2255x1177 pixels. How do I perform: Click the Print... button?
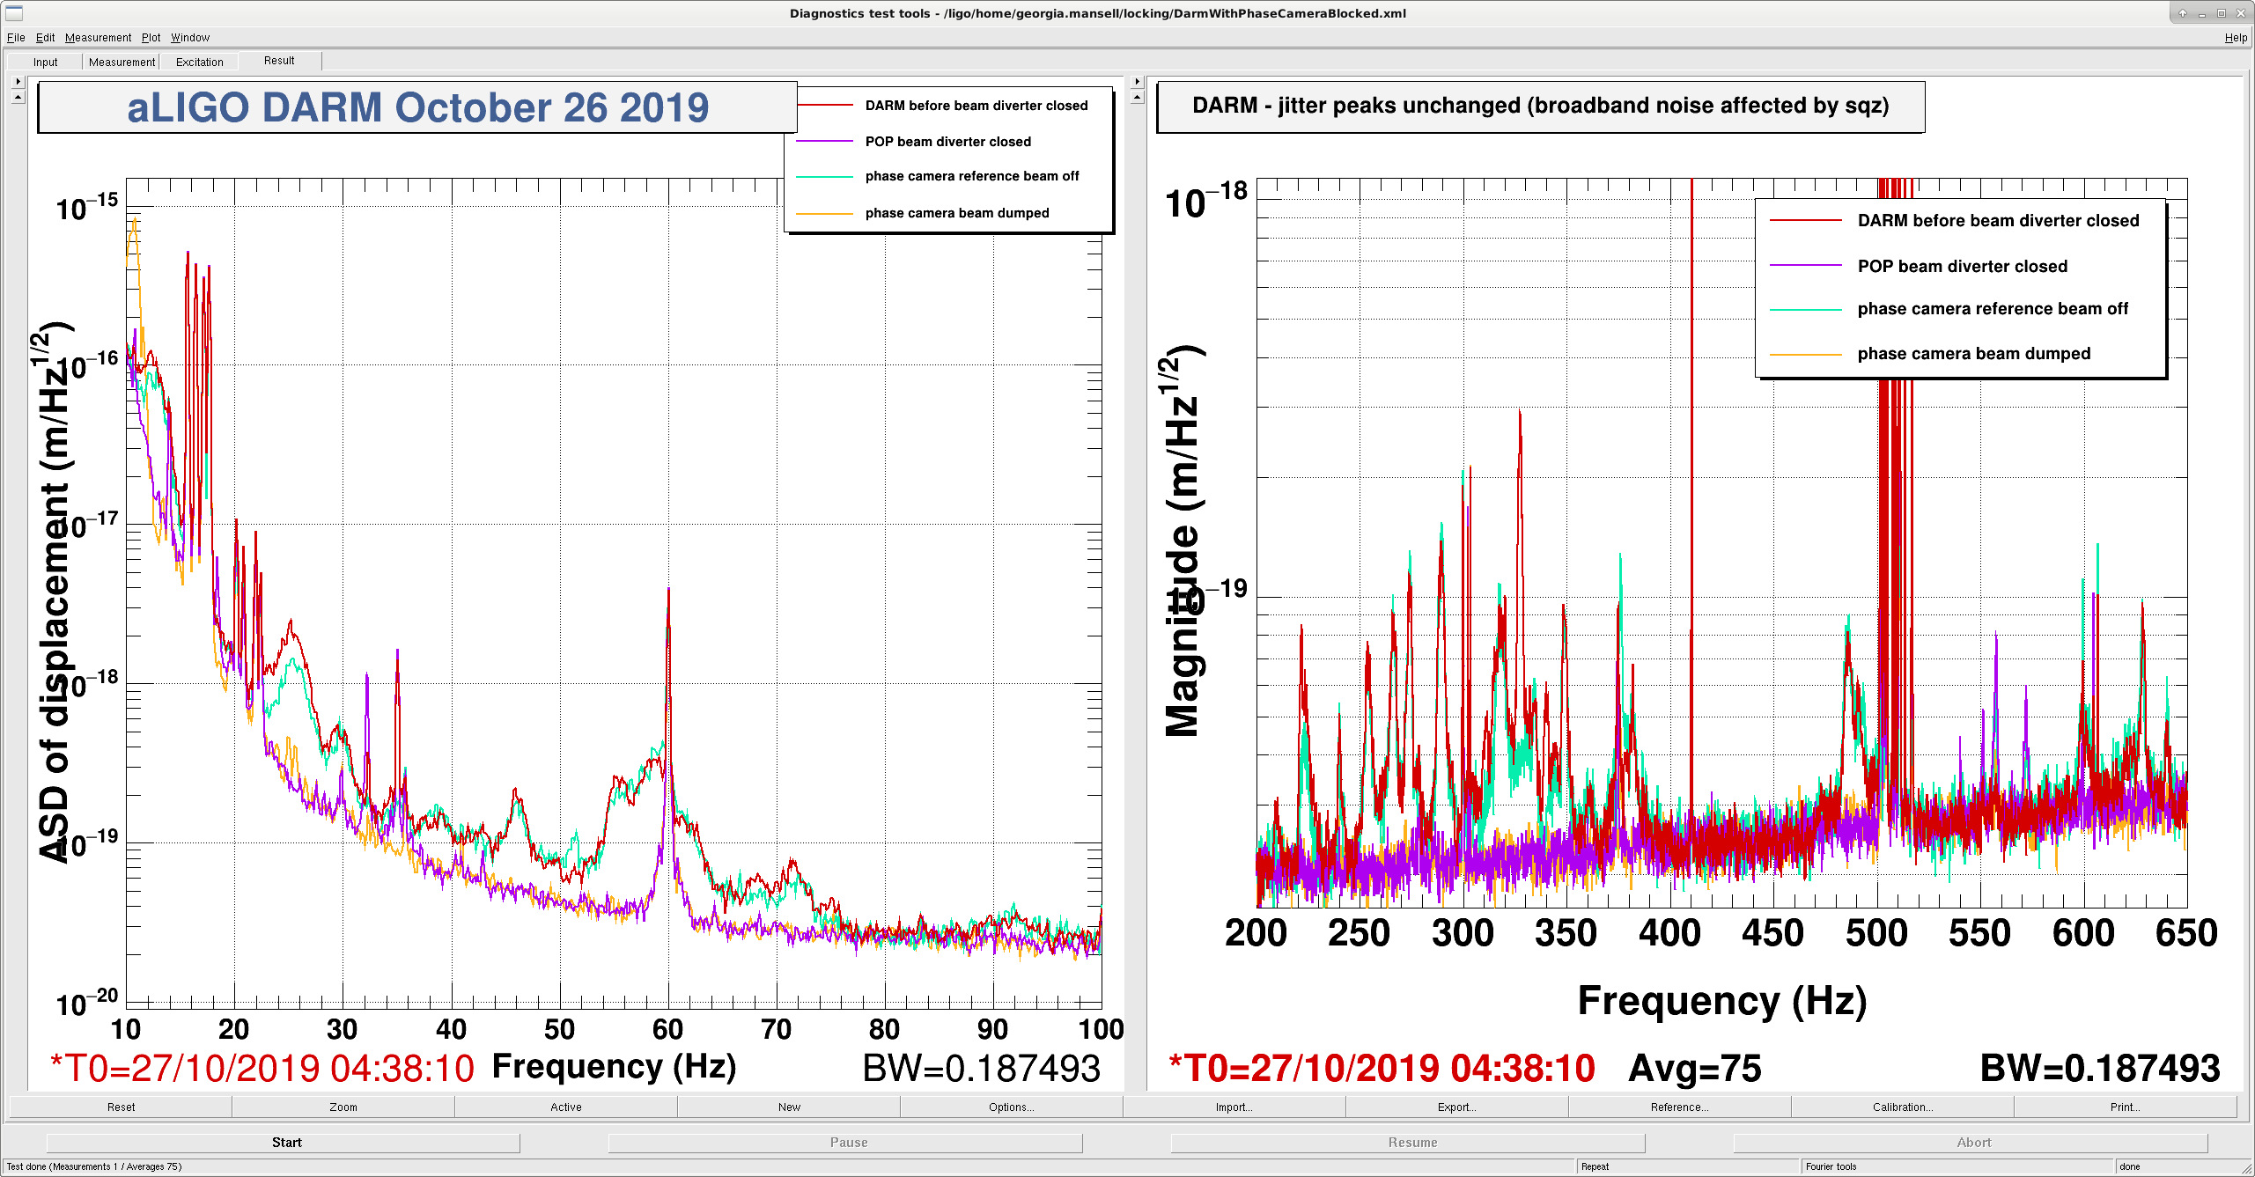click(2126, 1107)
